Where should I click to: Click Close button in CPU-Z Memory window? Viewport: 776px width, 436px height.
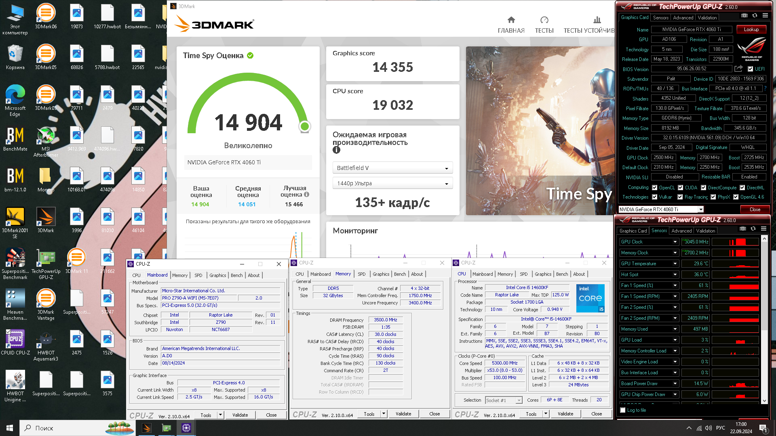[434, 414]
